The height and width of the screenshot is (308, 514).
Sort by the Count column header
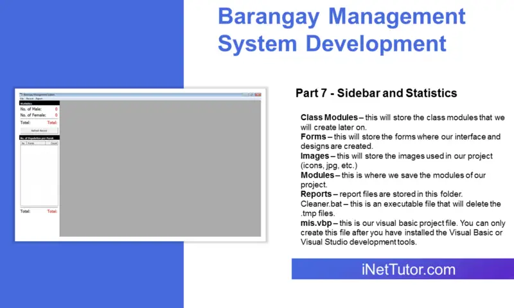click(54, 143)
